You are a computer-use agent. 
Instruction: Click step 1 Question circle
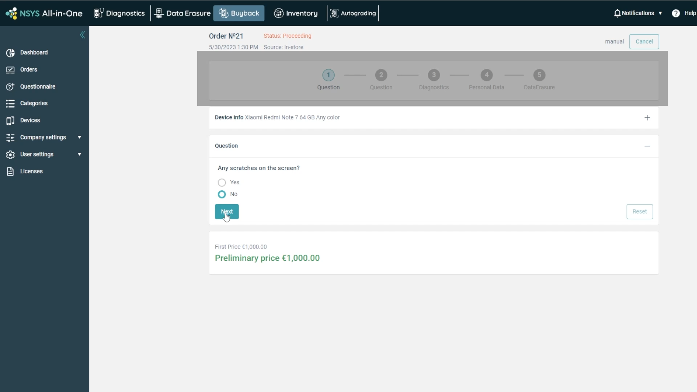click(328, 75)
